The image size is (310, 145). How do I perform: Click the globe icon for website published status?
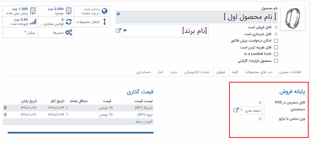tap(104, 11)
